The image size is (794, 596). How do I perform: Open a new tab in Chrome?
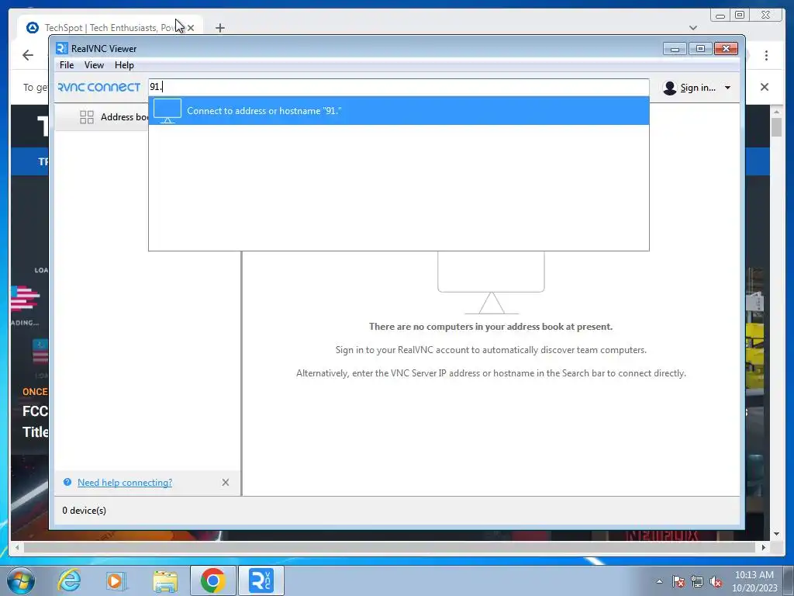219,28
